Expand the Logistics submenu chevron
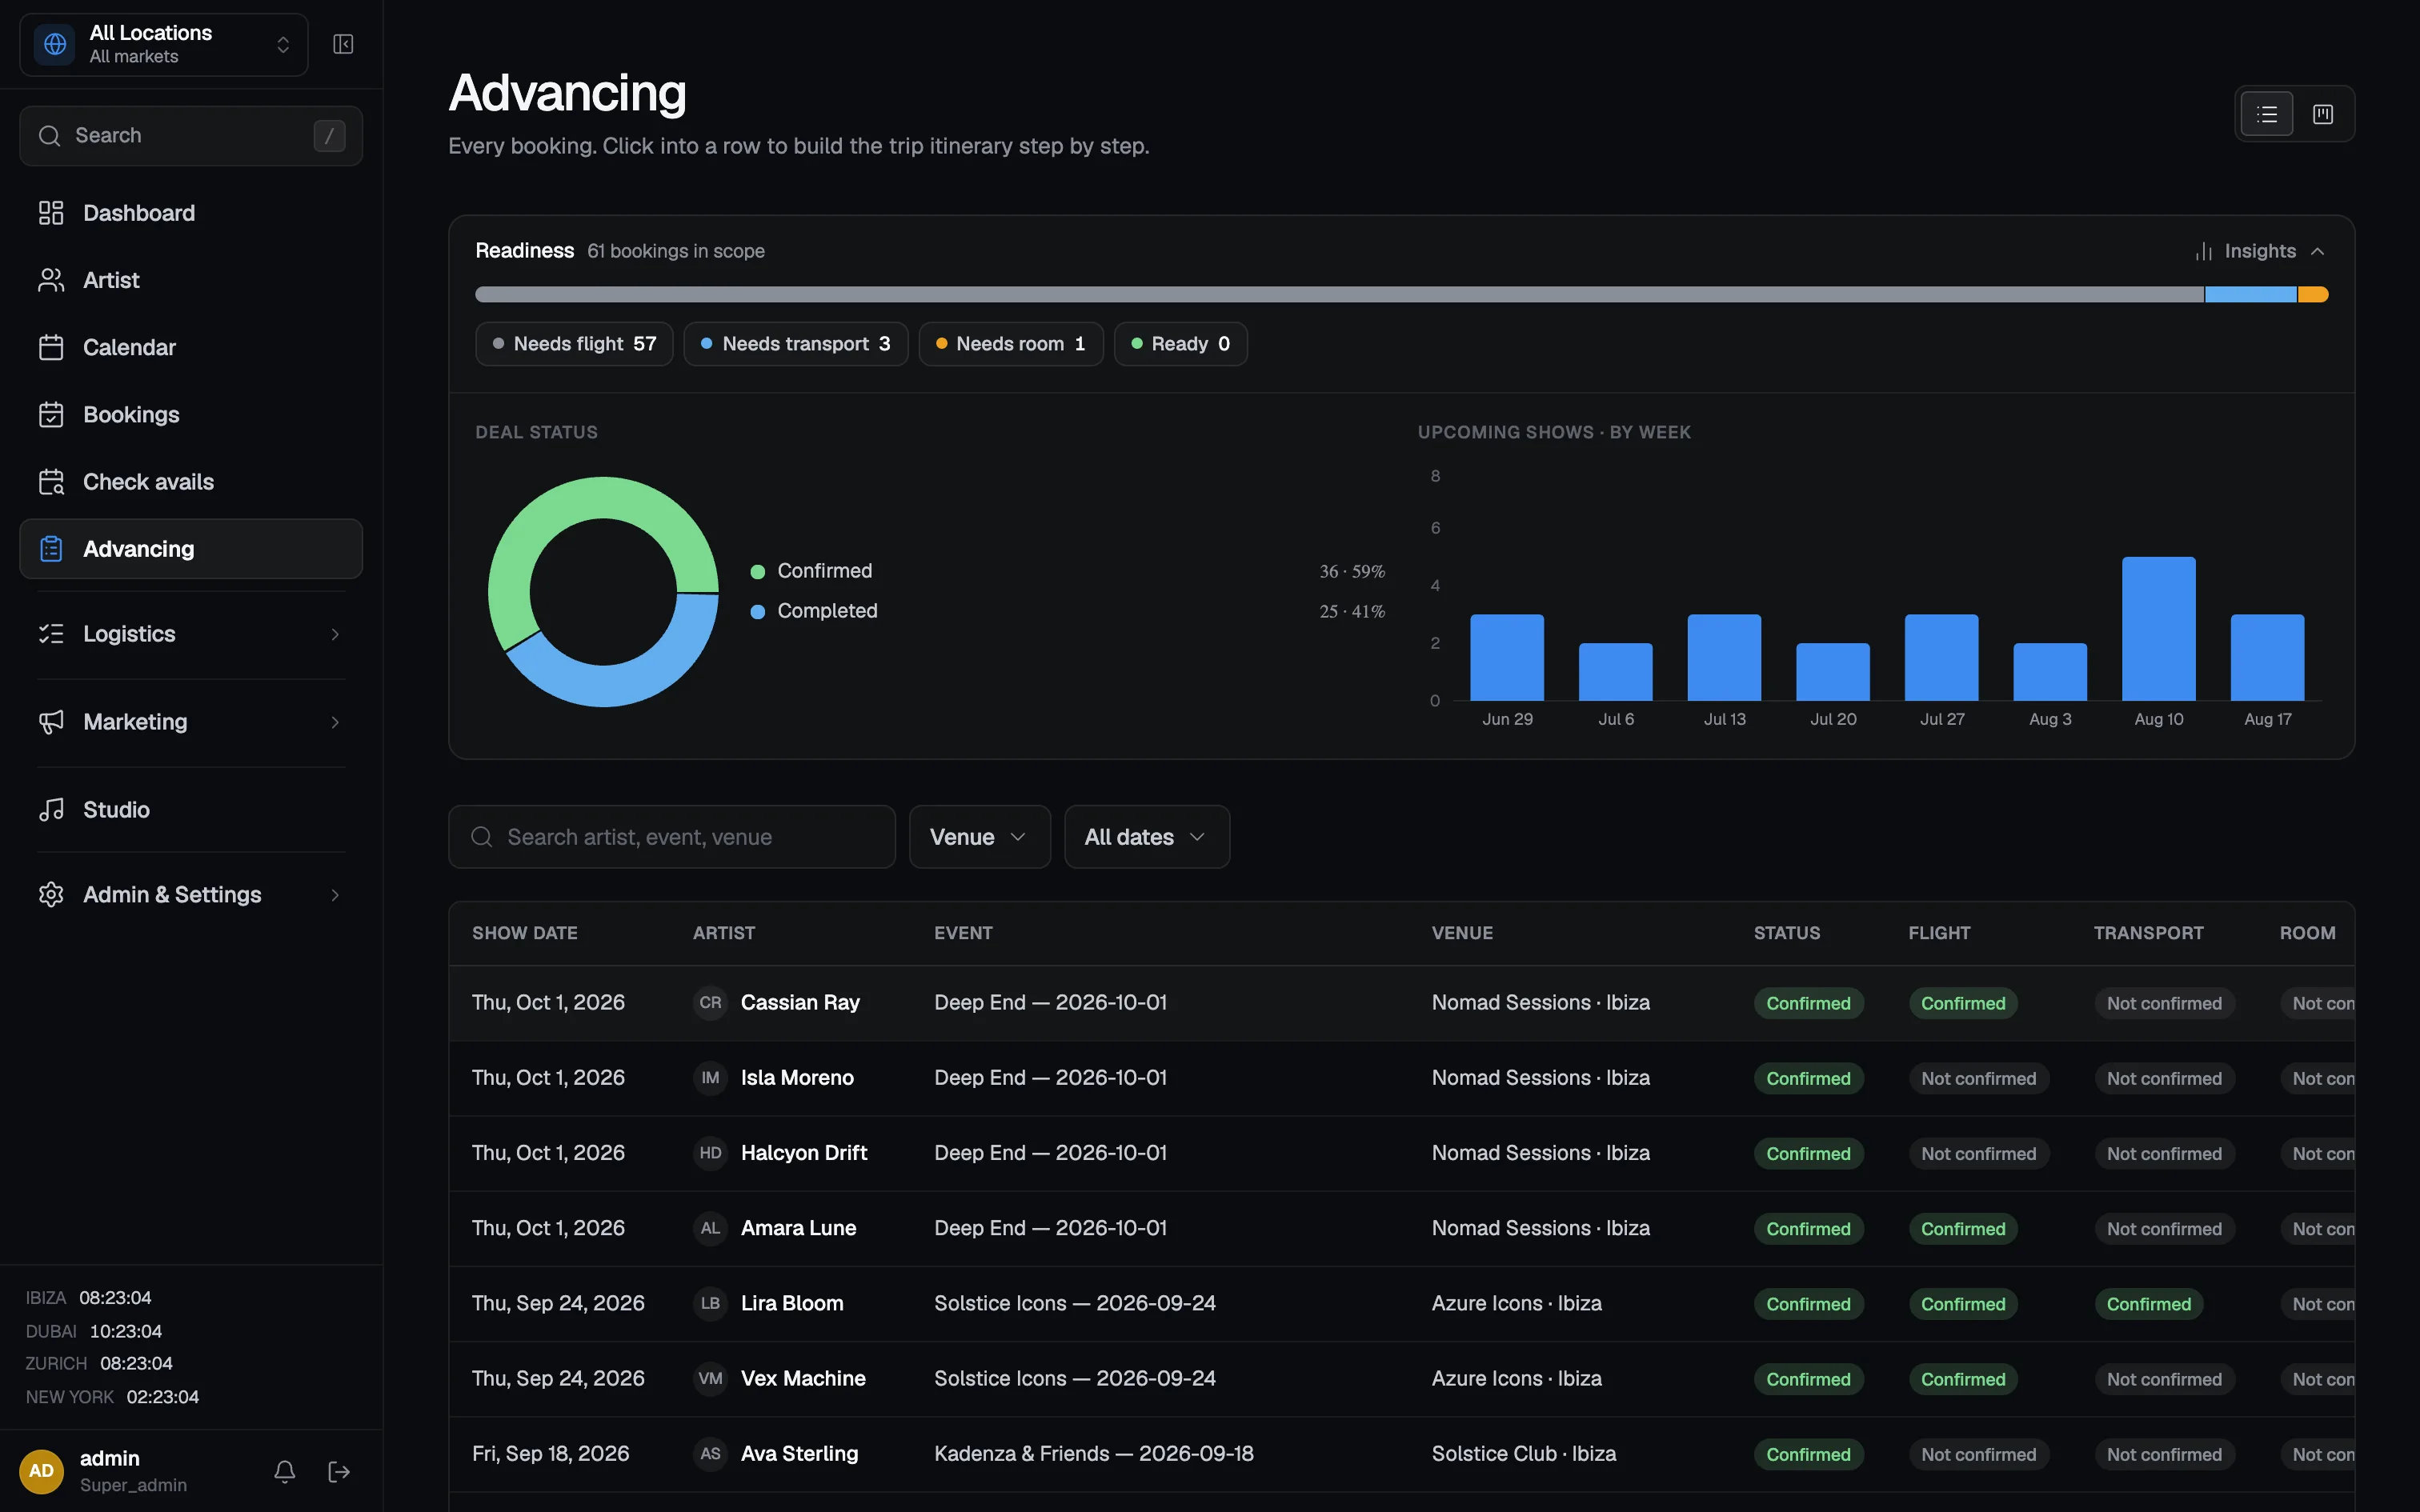 coord(335,634)
